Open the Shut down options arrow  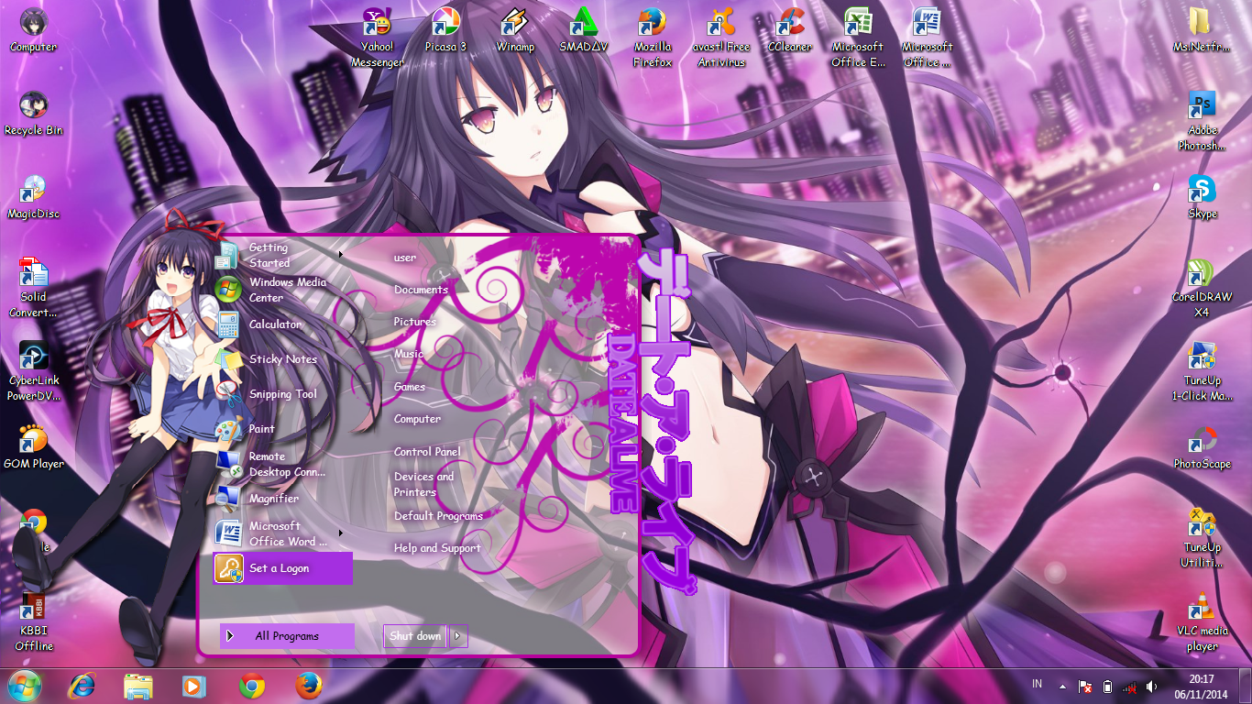coord(458,636)
